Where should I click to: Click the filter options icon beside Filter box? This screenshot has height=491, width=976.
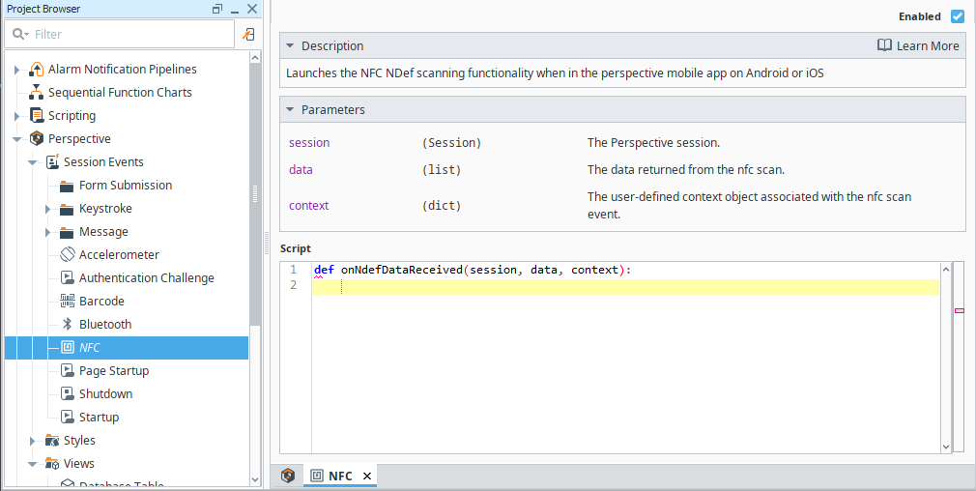(248, 34)
